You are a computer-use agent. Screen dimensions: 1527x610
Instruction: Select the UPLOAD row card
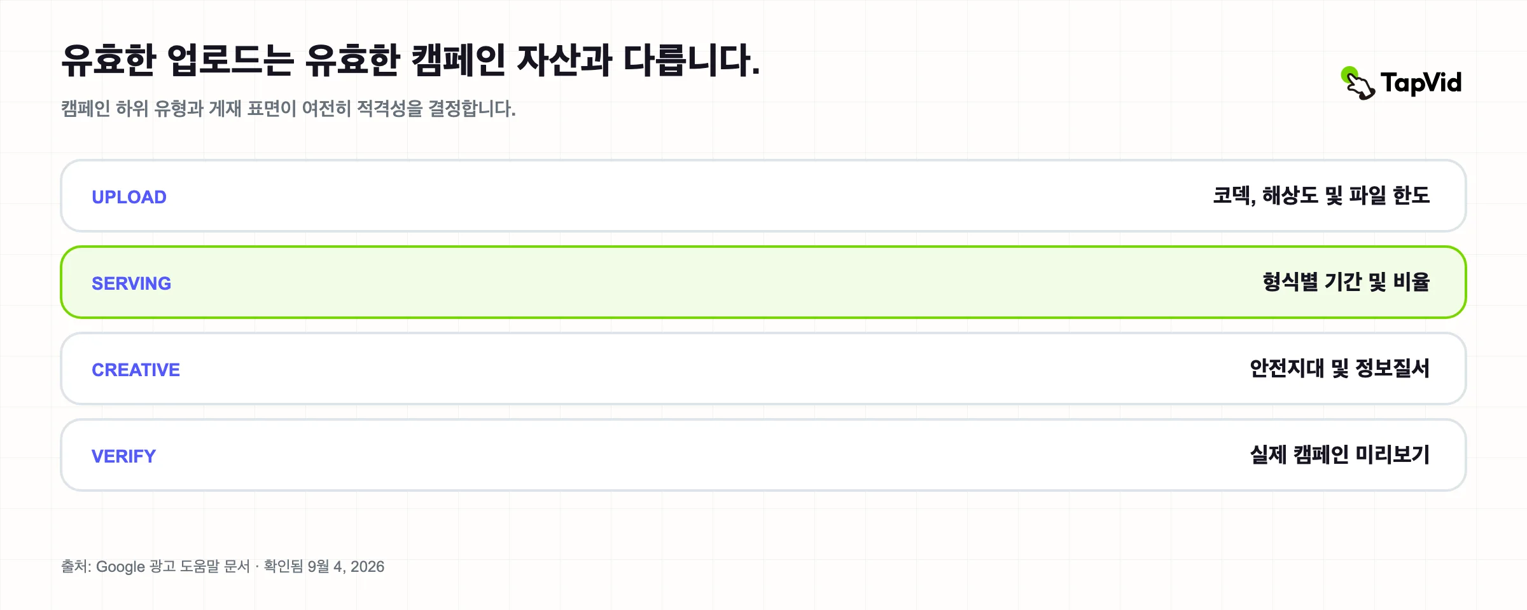763,196
